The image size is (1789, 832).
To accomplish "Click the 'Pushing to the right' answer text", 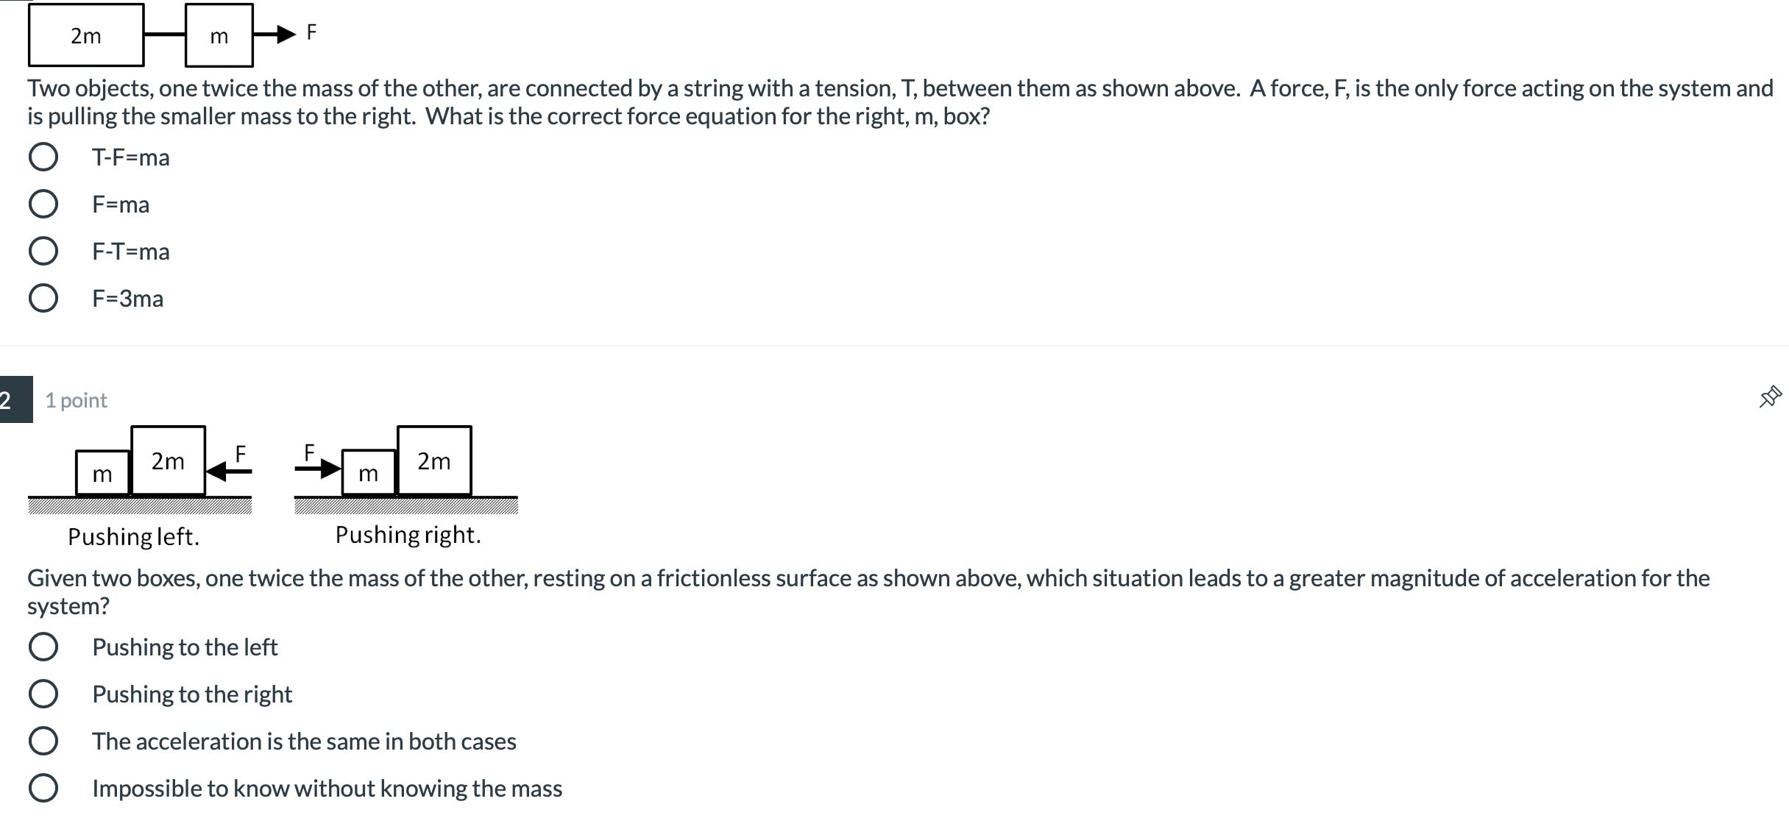I will coord(192,694).
